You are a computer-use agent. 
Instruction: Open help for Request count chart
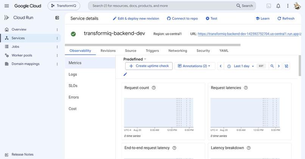[154, 88]
